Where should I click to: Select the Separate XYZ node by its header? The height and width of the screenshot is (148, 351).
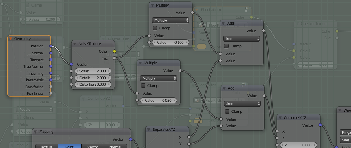(x=168, y=130)
